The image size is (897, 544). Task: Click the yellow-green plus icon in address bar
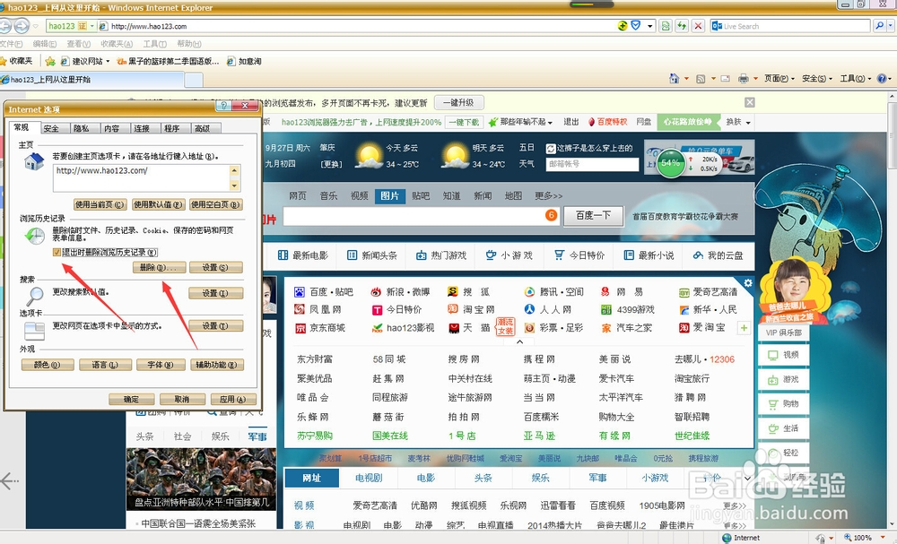pos(623,26)
